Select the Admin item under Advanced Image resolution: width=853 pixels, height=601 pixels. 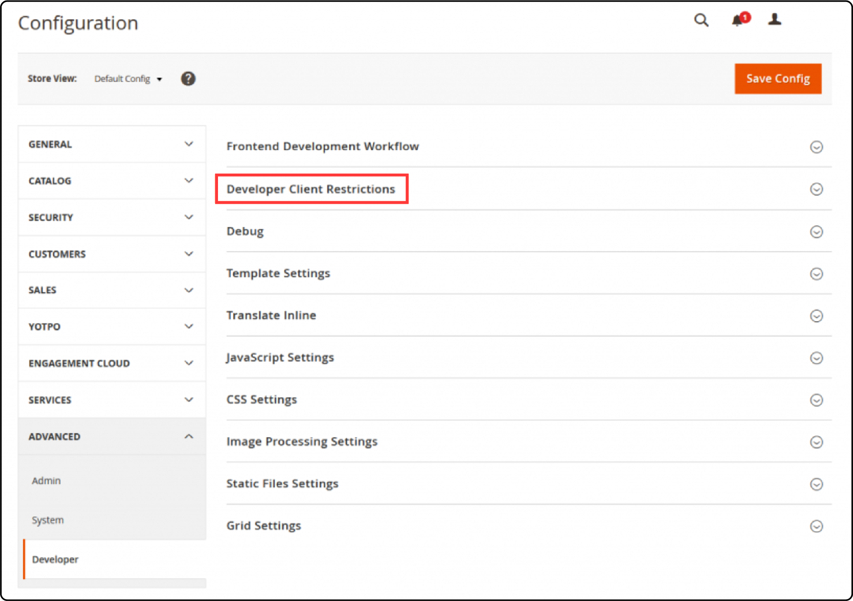(46, 481)
